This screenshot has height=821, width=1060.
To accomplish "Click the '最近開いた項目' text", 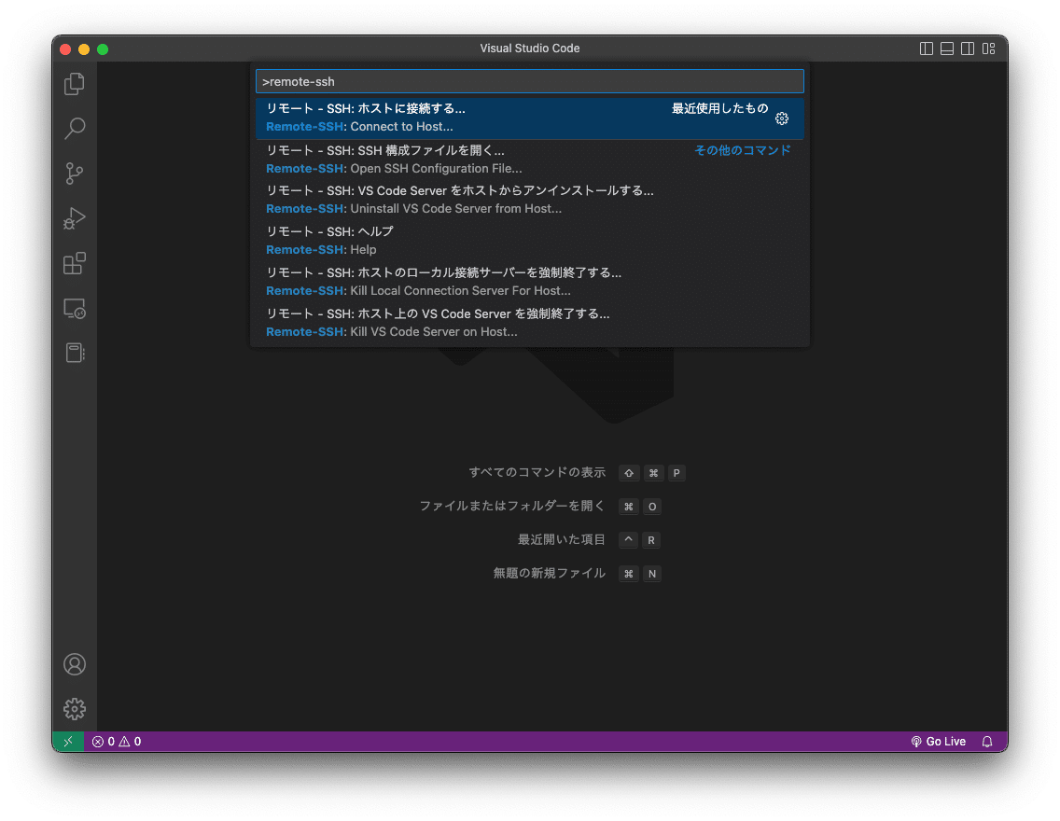I will [x=562, y=540].
